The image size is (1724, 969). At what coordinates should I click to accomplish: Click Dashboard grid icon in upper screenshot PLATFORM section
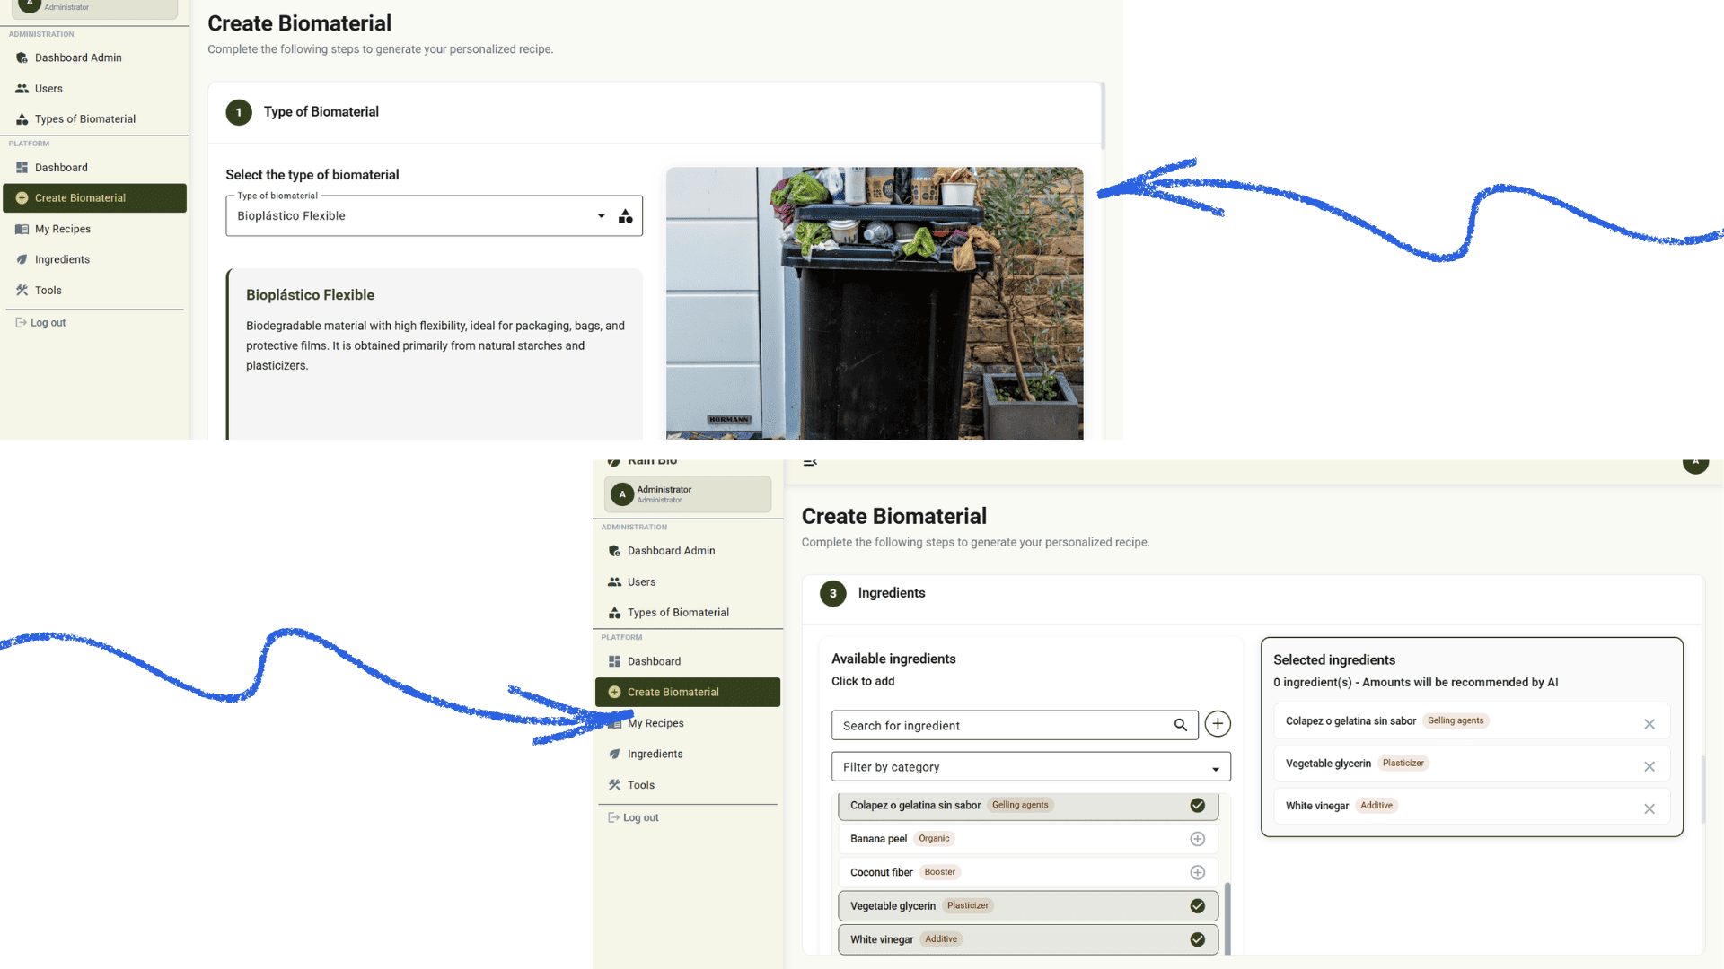22,168
